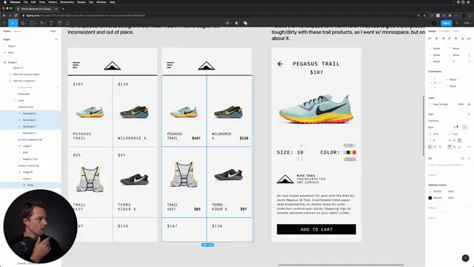Click the layer opacity 100% field
Image resolution: width=474 pixels, height=267 pixels.
coord(461,104)
